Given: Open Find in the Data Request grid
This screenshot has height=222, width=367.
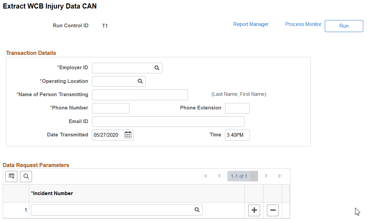Looking at the screenshot, I should click(x=26, y=176).
